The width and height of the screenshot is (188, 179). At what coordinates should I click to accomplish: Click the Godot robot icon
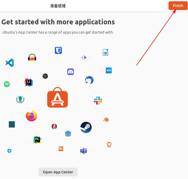[68, 134]
